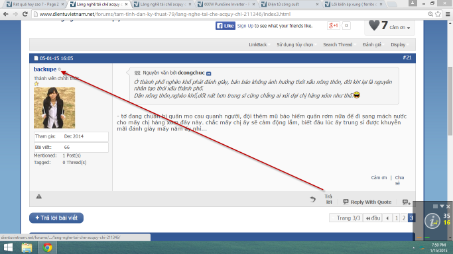
Task: Click the Trả lời text link
Action: click(328, 199)
